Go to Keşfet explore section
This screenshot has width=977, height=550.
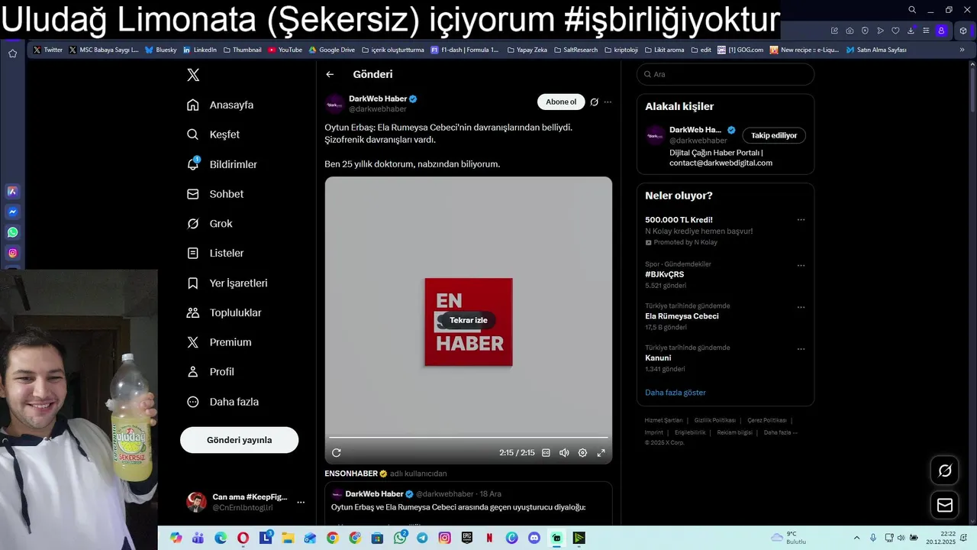coord(214,134)
